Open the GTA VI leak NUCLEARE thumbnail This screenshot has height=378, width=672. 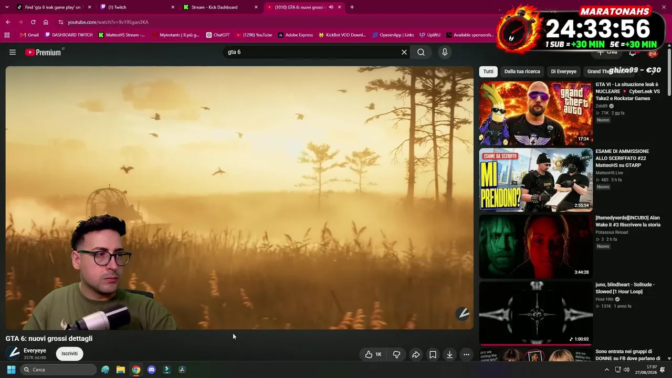click(x=535, y=113)
